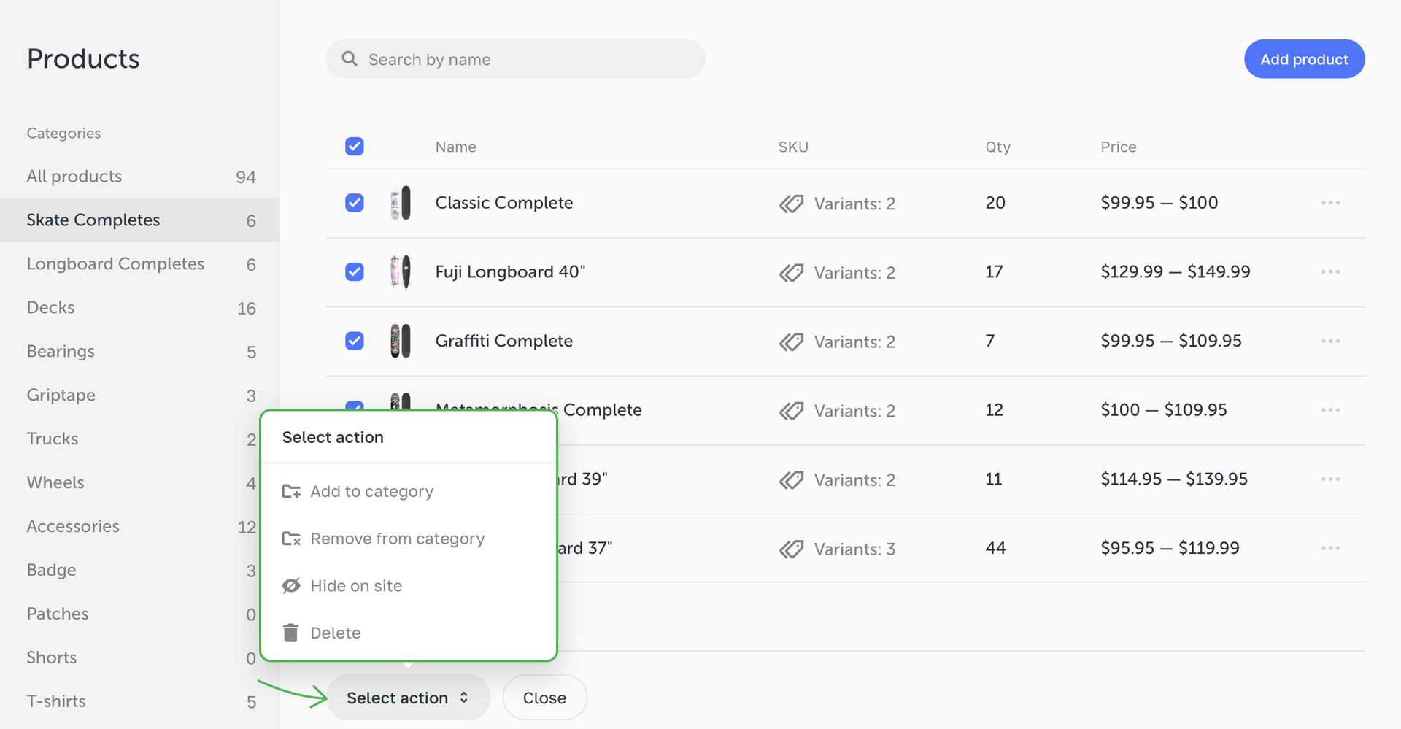The image size is (1401, 729).
Task: Open three-dot options for Metamorphosis Complete
Action: point(1329,410)
